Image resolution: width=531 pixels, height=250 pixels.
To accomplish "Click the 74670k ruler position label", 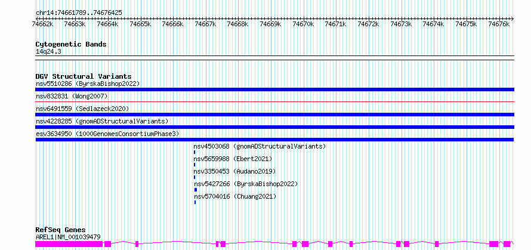I will coord(303,24).
